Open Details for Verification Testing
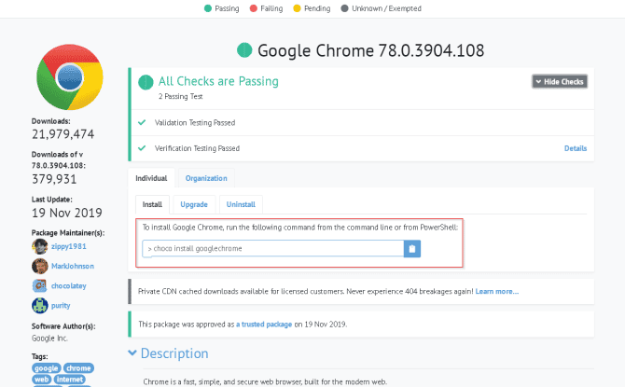Viewport: 625px width, 387px height. (x=576, y=148)
